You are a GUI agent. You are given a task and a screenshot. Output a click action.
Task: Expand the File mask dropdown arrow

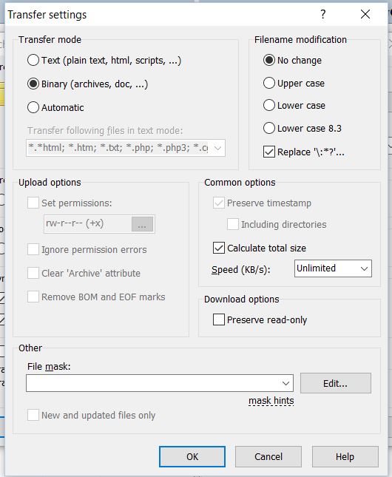(x=285, y=383)
